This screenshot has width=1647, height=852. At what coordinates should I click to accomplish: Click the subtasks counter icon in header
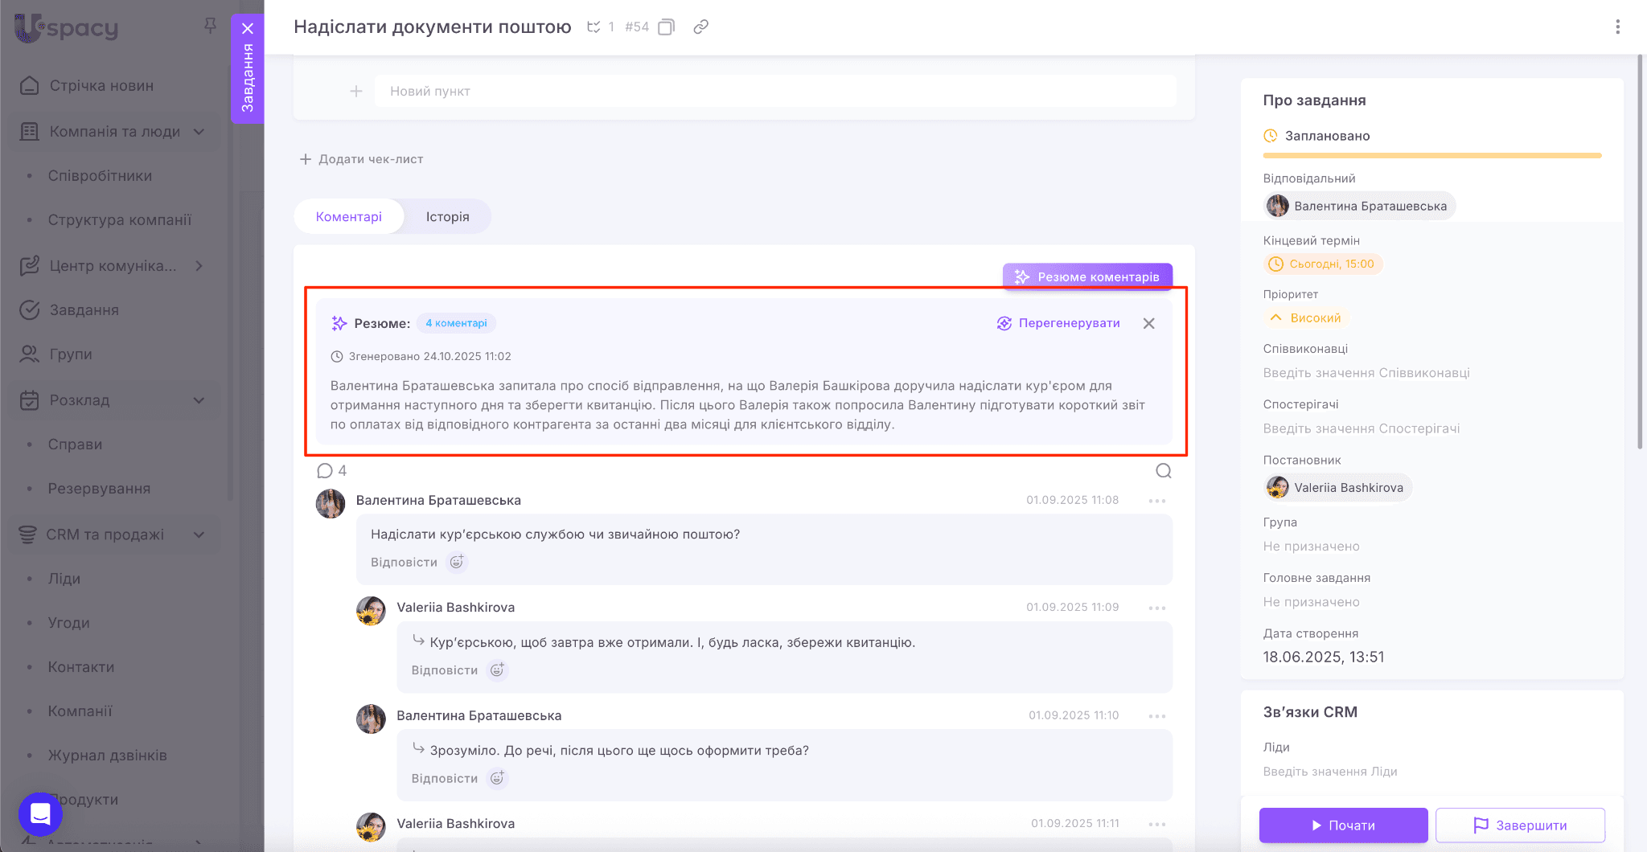pyautogui.click(x=594, y=27)
